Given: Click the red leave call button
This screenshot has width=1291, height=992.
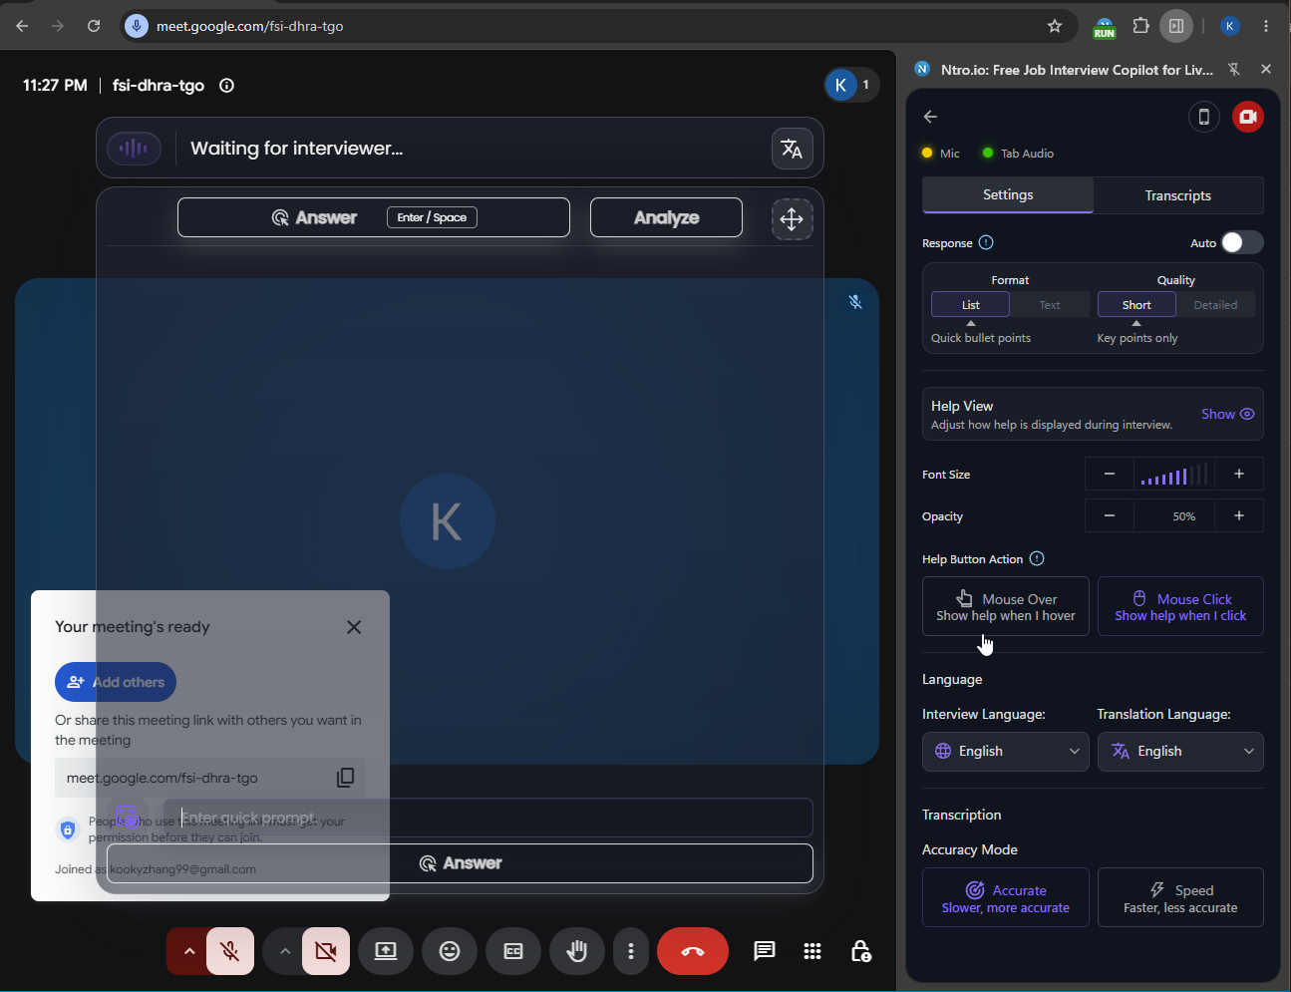Looking at the screenshot, I should 693,951.
